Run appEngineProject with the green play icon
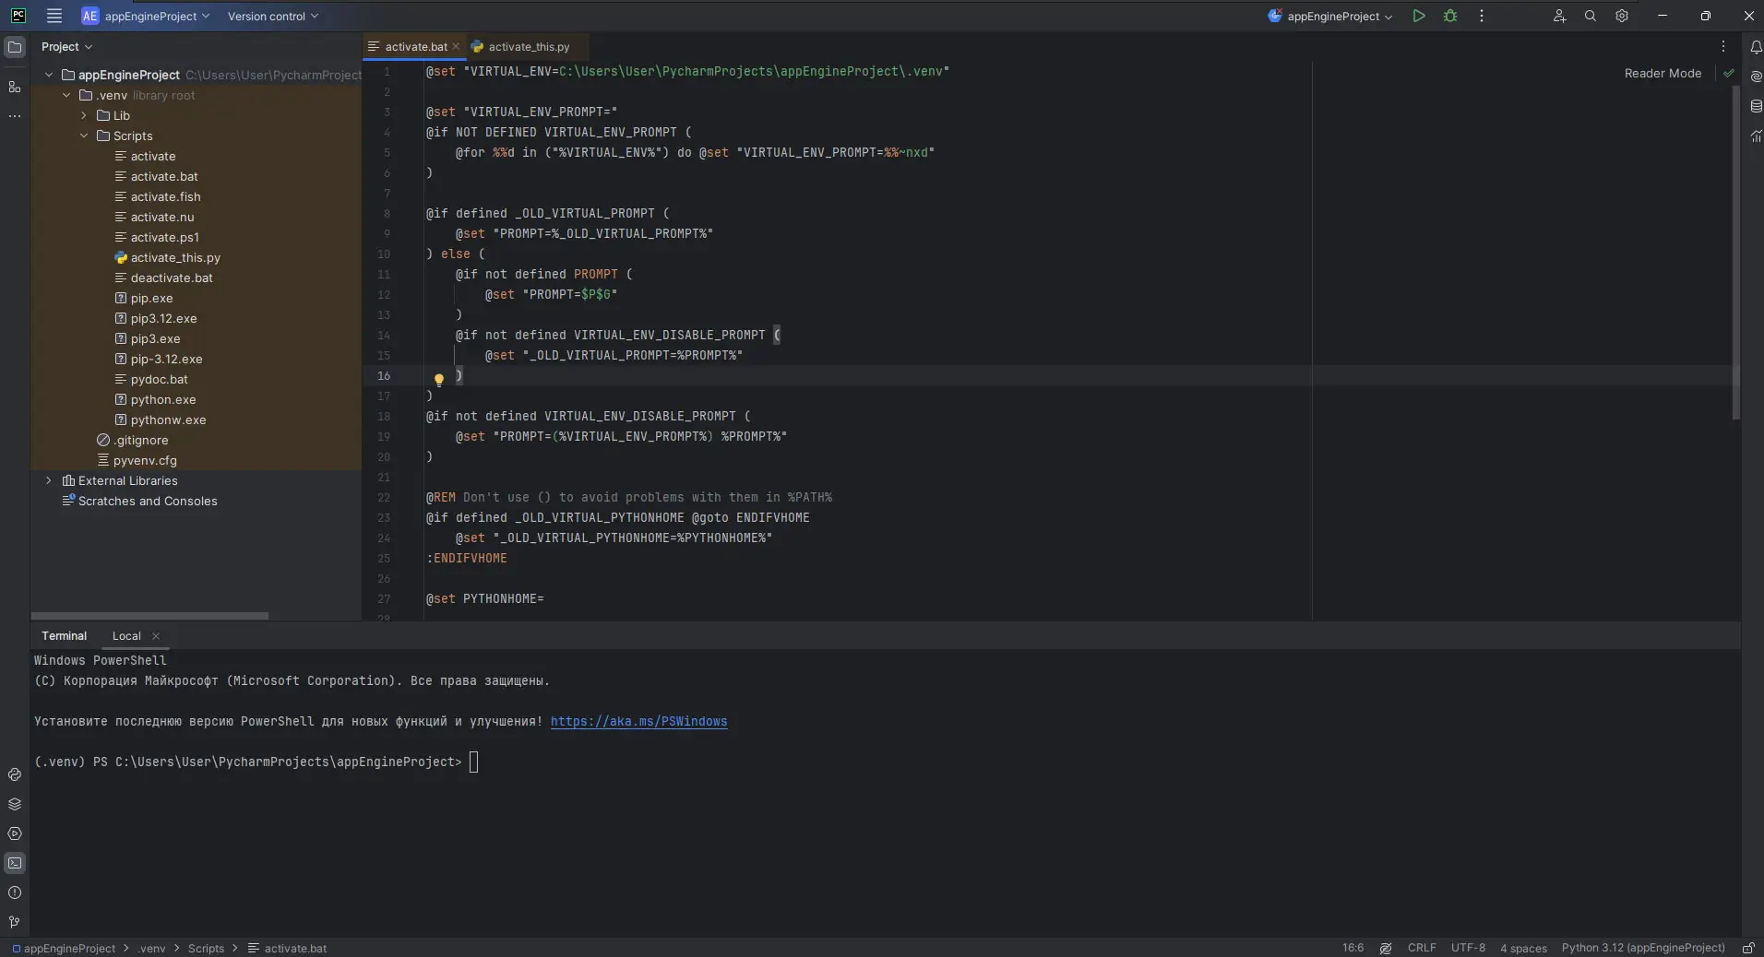The image size is (1764, 957). click(1419, 16)
